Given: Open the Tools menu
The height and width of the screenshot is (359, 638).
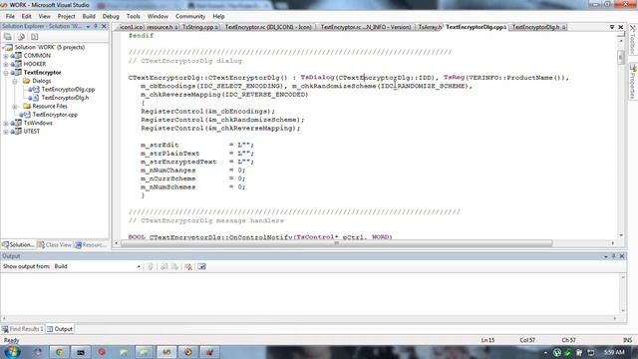Looking at the screenshot, I should (x=133, y=16).
